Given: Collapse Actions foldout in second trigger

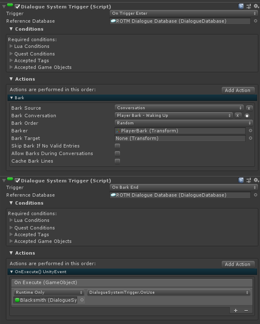Looking at the screenshot, I should [x=11, y=253].
